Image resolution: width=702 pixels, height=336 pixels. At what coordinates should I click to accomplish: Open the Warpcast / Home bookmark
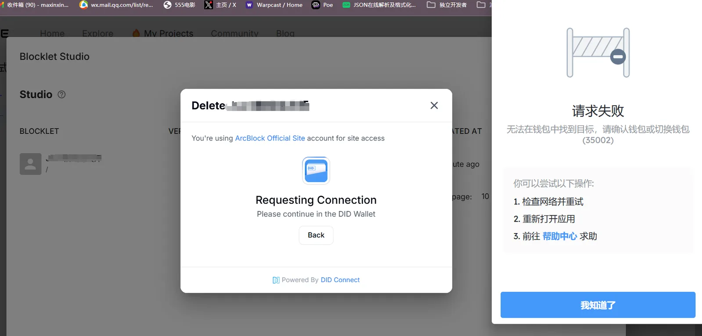click(x=274, y=5)
